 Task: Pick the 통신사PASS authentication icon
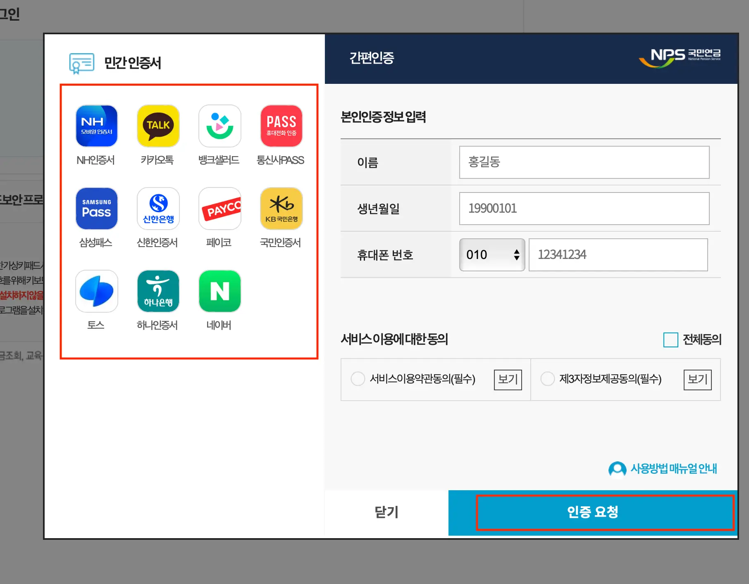281,126
